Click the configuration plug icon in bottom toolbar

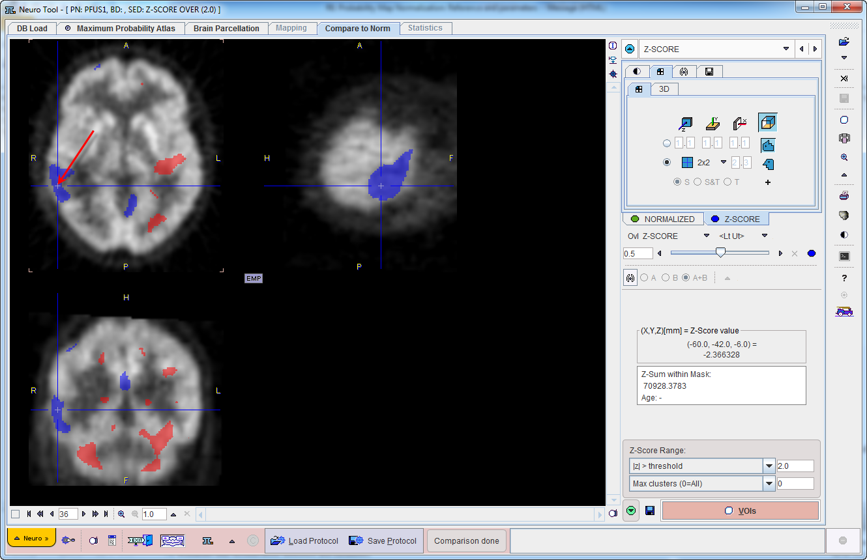[x=68, y=540]
